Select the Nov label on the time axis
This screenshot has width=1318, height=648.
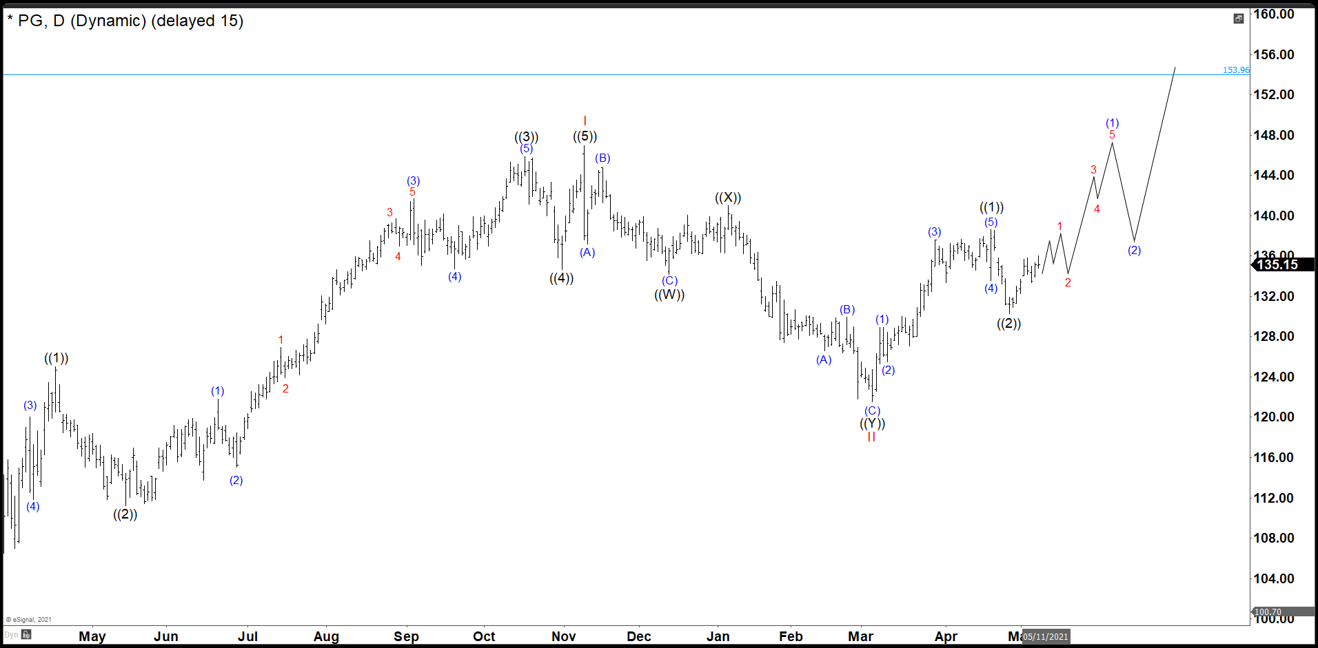pos(563,637)
